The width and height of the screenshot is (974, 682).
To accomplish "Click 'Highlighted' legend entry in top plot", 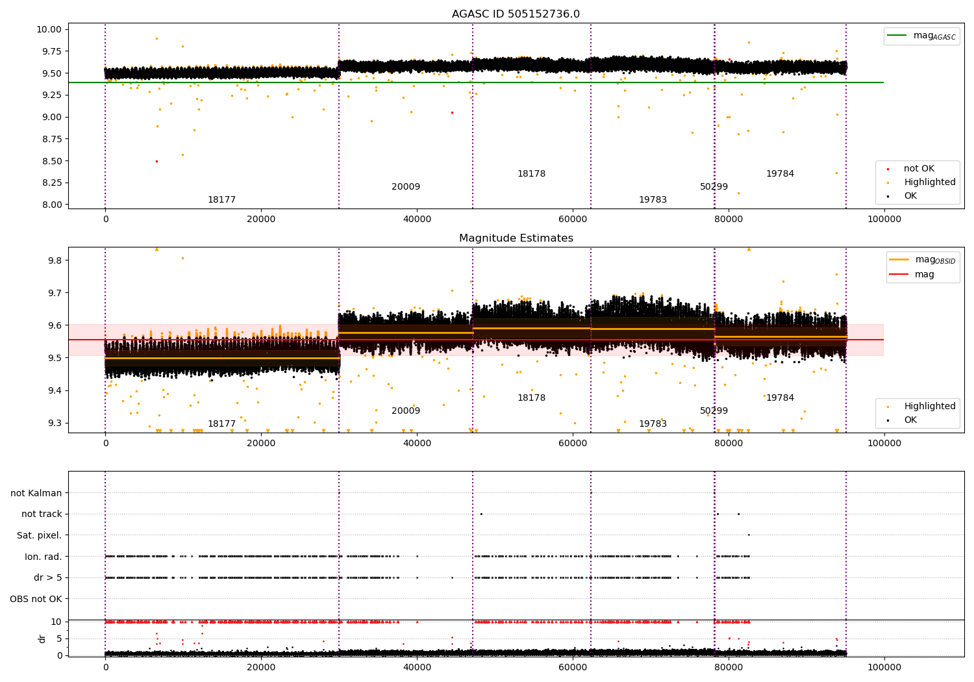I will 923,183.
